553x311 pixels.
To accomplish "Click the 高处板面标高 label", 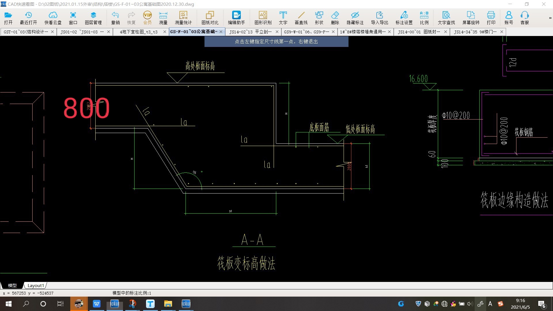I will (x=200, y=66).
